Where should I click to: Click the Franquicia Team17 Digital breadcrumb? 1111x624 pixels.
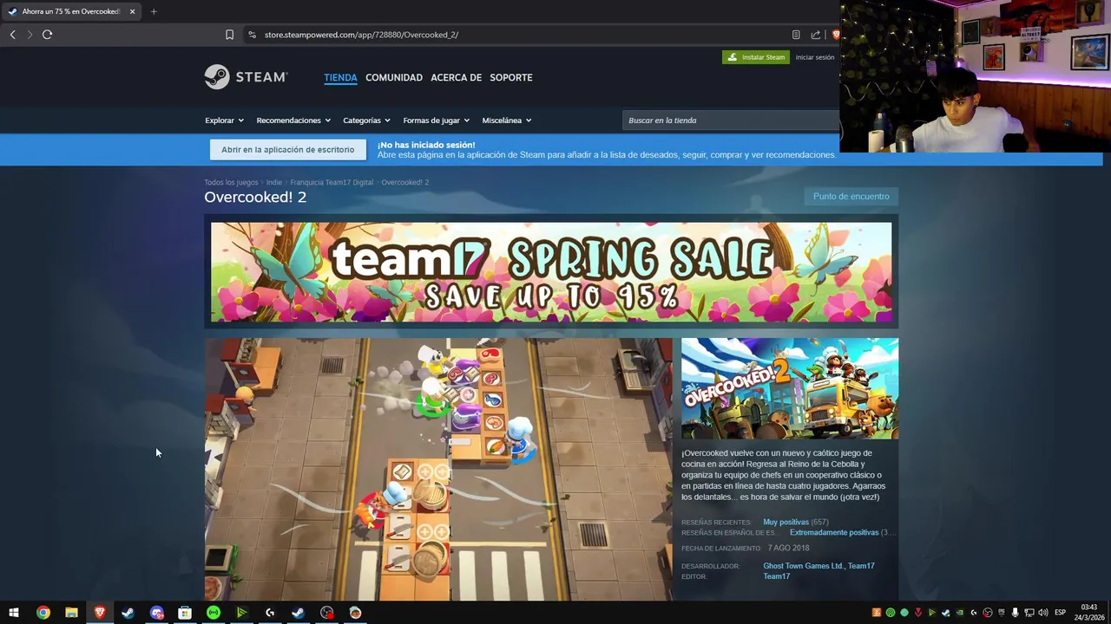[x=332, y=182]
